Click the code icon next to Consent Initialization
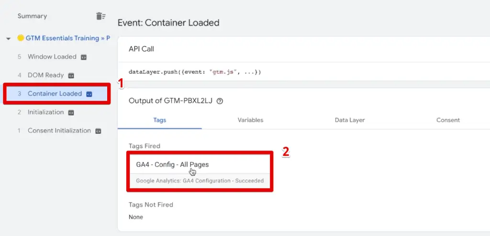Image resolution: width=490 pixels, height=236 pixels. pyautogui.click(x=98, y=131)
